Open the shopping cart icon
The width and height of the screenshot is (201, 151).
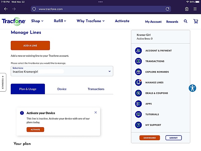196,21
